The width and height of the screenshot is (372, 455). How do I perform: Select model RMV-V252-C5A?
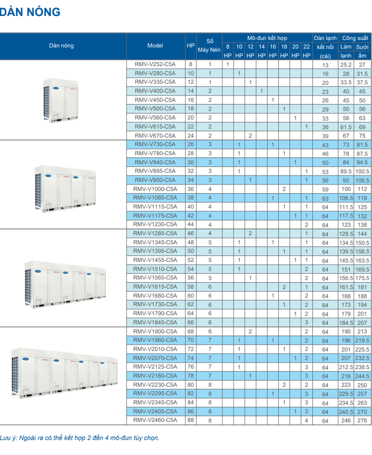pos(155,64)
